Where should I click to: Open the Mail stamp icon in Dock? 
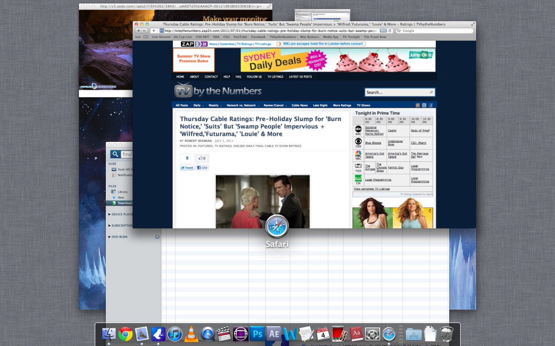click(142, 333)
